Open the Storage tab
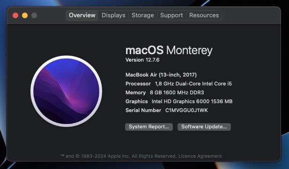Image resolution: width=289 pixels, height=169 pixels. pos(143,15)
